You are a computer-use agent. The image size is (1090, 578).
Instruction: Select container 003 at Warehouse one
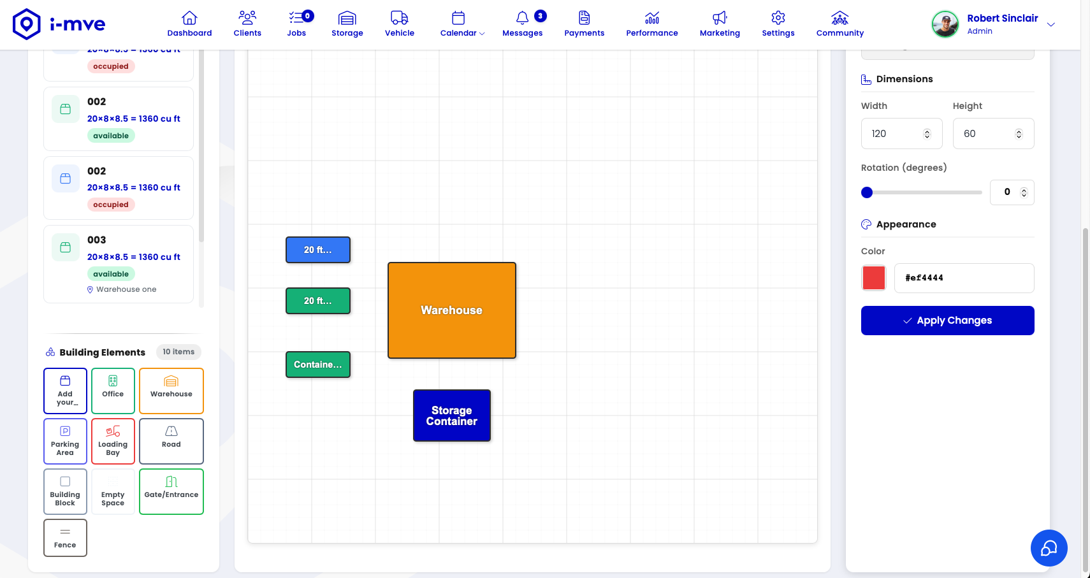tap(119, 264)
